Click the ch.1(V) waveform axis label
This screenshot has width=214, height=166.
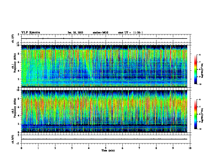point(13,39)
